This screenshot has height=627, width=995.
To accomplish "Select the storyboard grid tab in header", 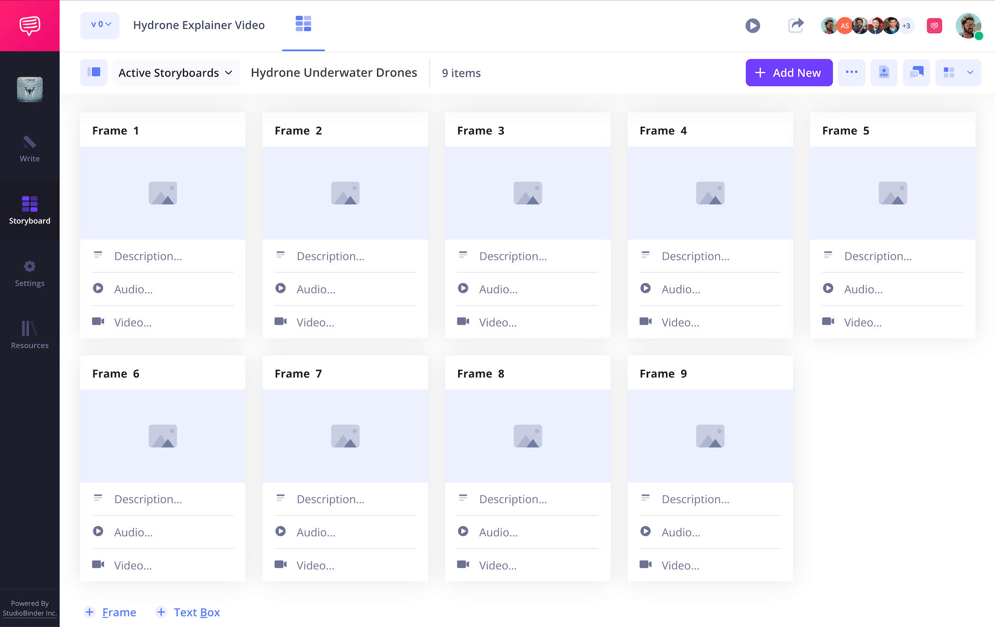I will pos(303,24).
